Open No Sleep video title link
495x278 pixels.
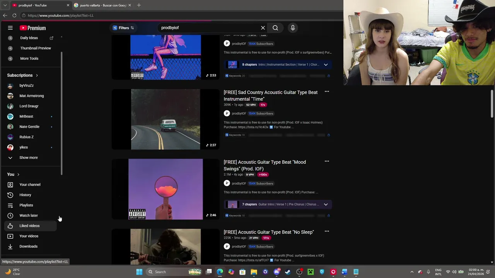[x=269, y=232]
